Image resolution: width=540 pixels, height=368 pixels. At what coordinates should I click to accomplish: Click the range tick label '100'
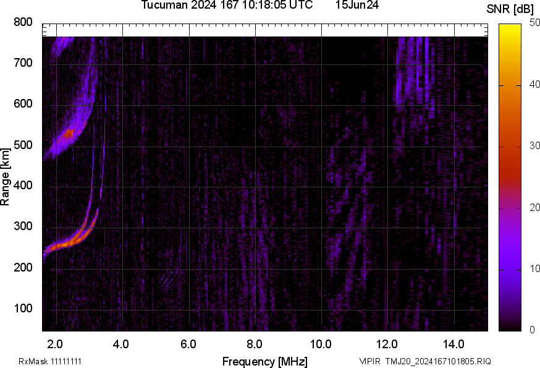23,309
